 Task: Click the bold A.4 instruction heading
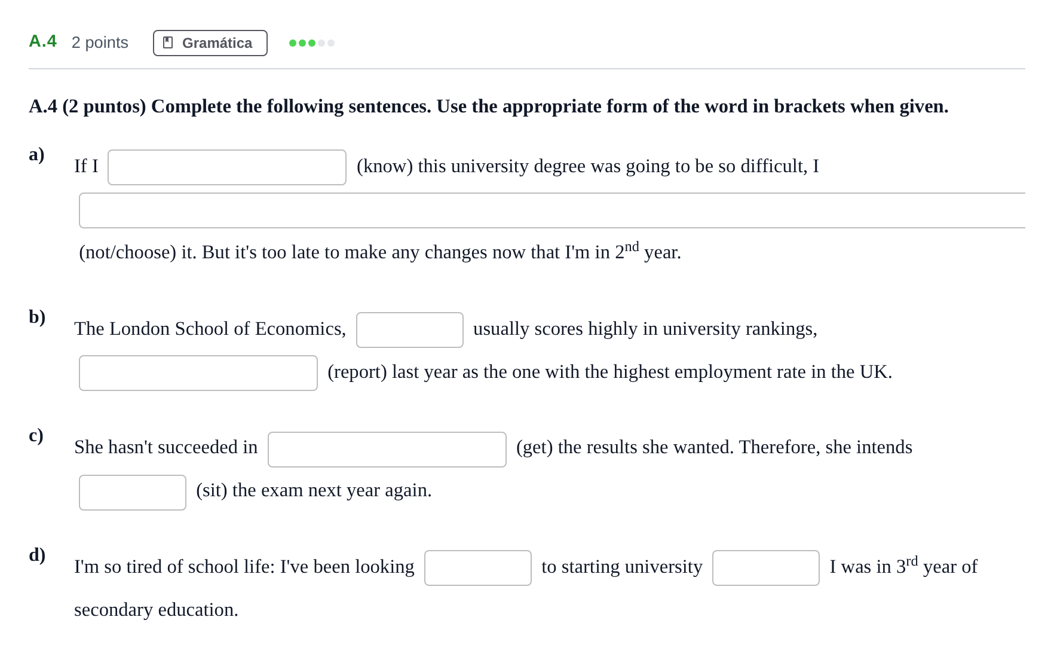[489, 106]
